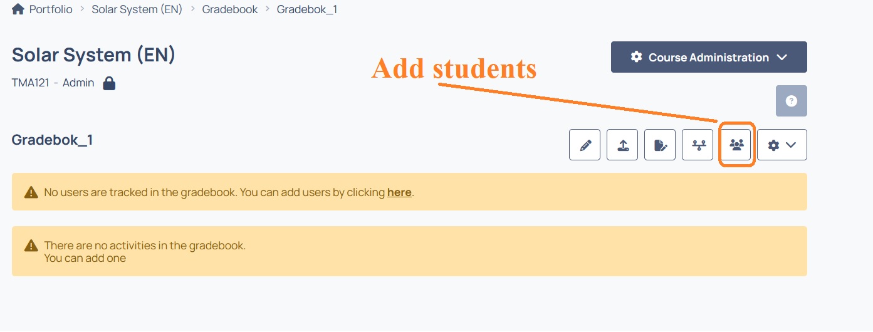Open the gradebook gear settings dropdown
Image resolution: width=873 pixels, height=332 pixels.
[x=782, y=145]
